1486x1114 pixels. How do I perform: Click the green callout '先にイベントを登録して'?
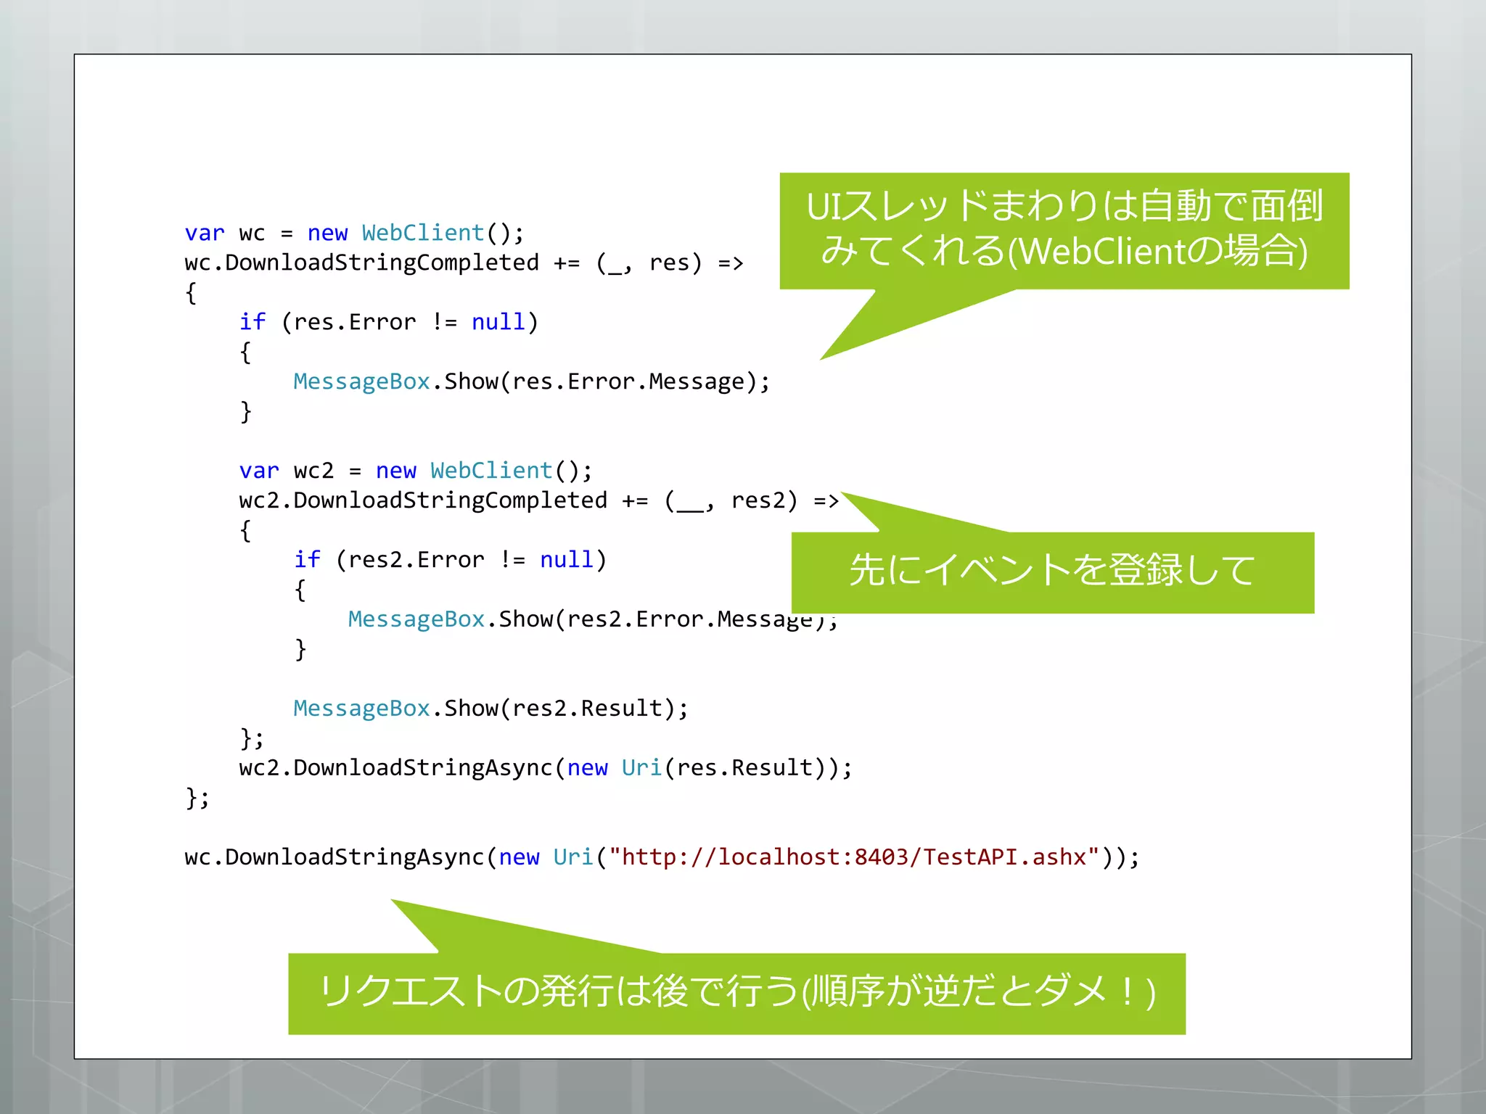[1053, 572]
